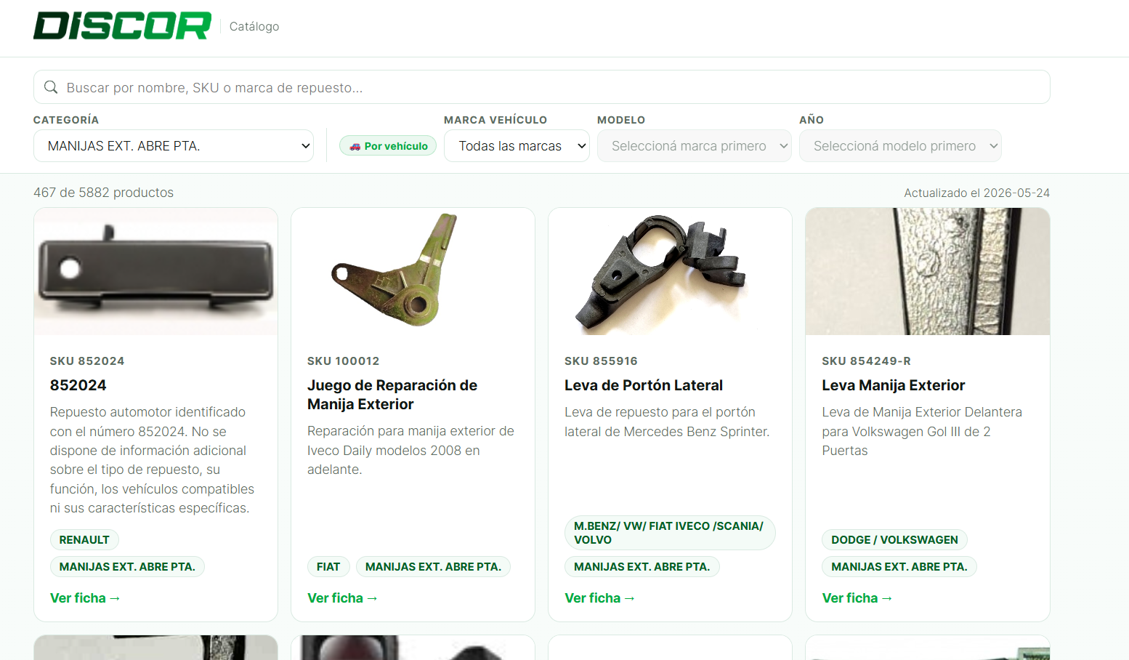Click category tag on 852024 card
The height and width of the screenshot is (660, 1129).
point(127,567)
